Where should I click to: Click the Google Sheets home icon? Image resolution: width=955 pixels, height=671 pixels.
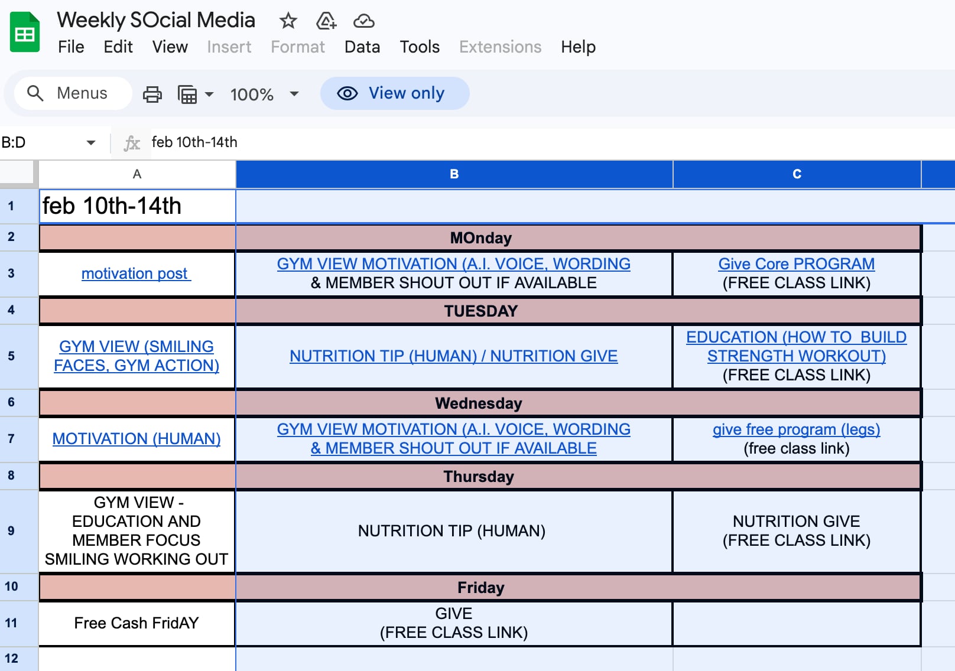point(25,32)
